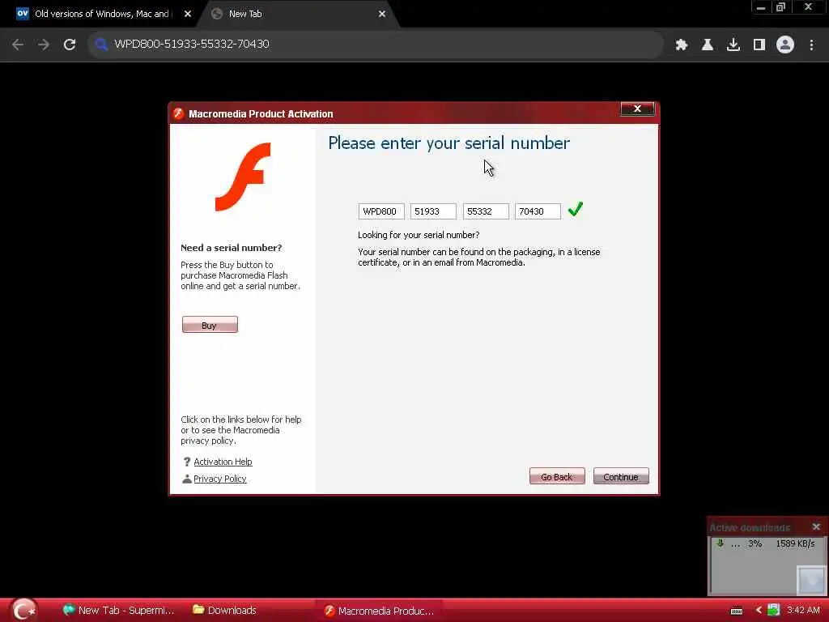Image resolution: width=829 pixels, height=622 pixels.
Task: Expand hidden tray icons with the arrow
Action: [x=759, y=611]
